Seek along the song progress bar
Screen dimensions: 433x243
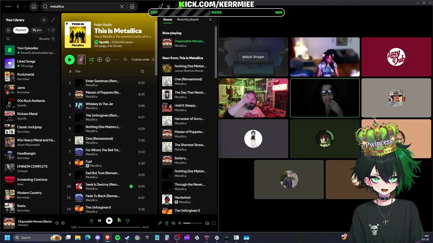pyautogui.click(x=109, y=227)
